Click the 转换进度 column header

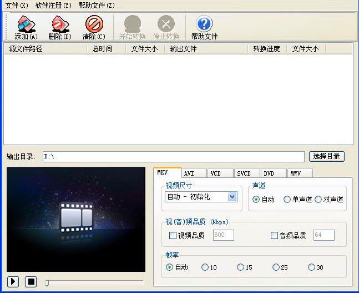pos(267,48)
